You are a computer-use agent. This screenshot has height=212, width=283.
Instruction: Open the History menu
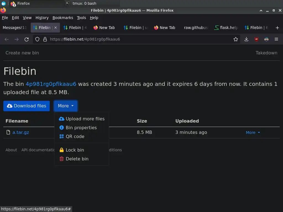(42, 18)
